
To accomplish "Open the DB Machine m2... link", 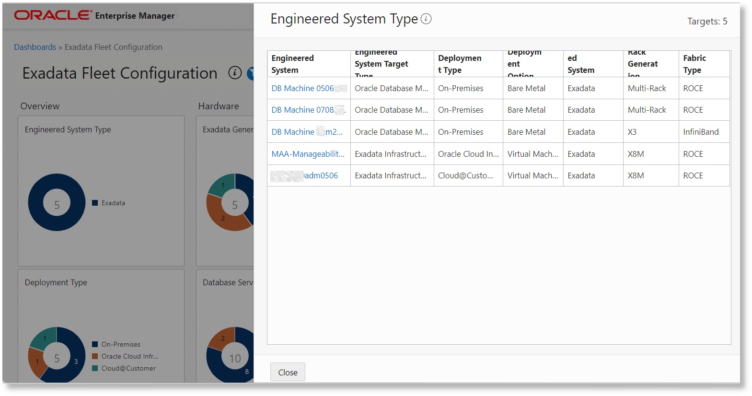I will click(x=307, y=132).
